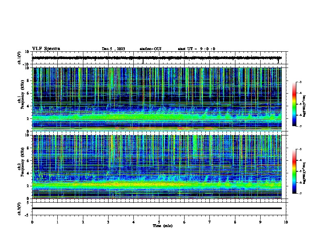This screenshot has width=322, height=249.
Task: Click the "2" tick on the time axis
Action: click(x=83, y=222)
